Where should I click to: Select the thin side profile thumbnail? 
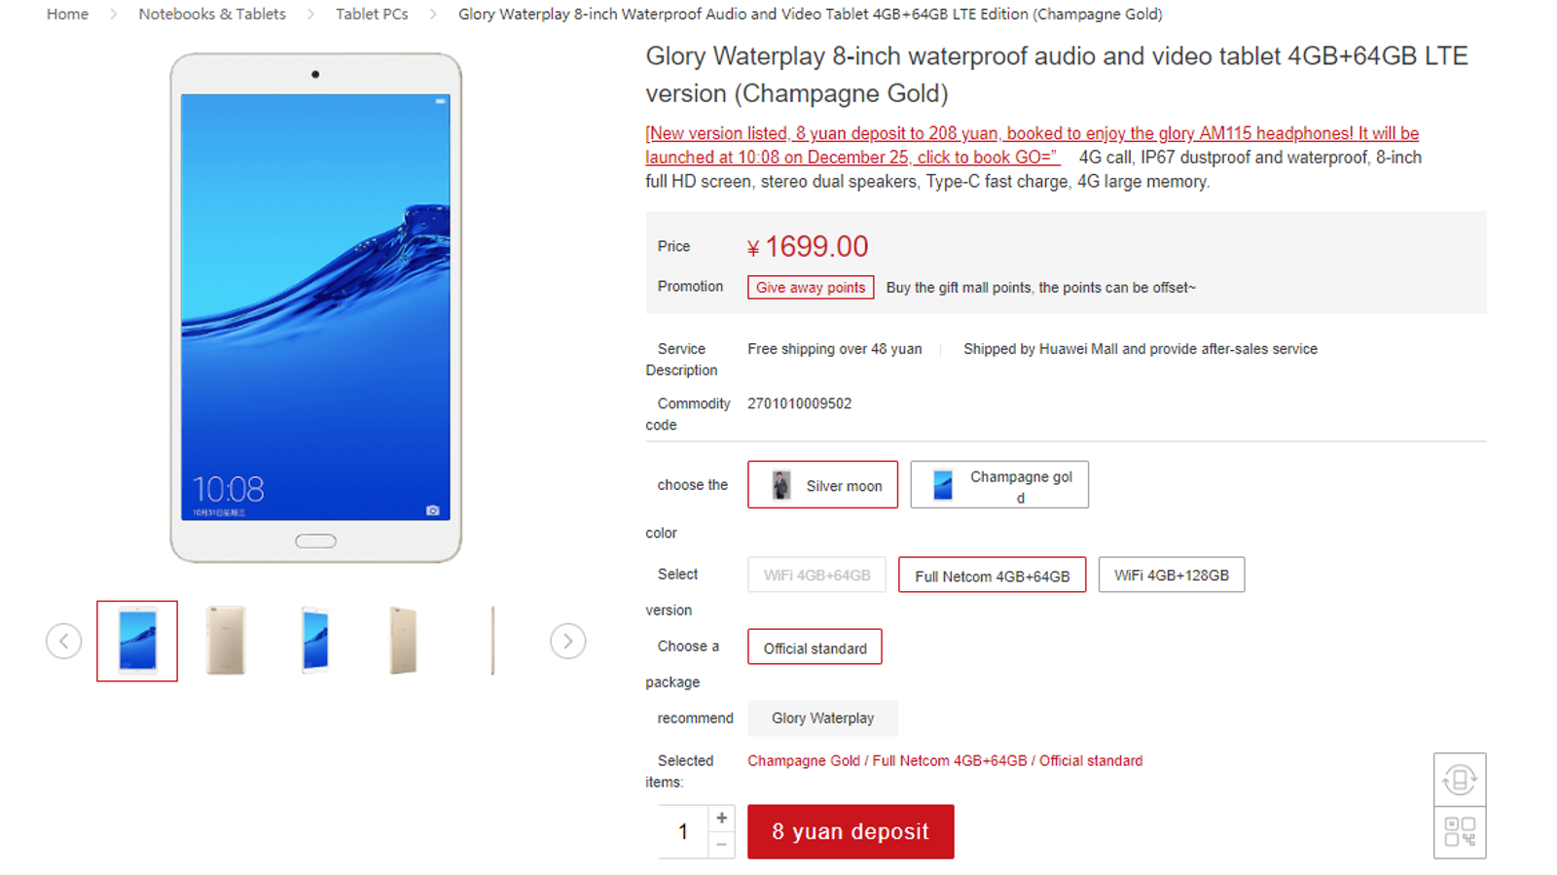(x=492, y=641)
